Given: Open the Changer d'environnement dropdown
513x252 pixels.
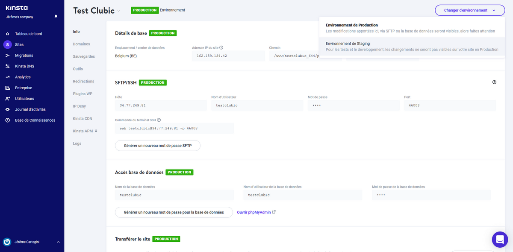Looking at the screenshot, I should click(x=470, y=10).
